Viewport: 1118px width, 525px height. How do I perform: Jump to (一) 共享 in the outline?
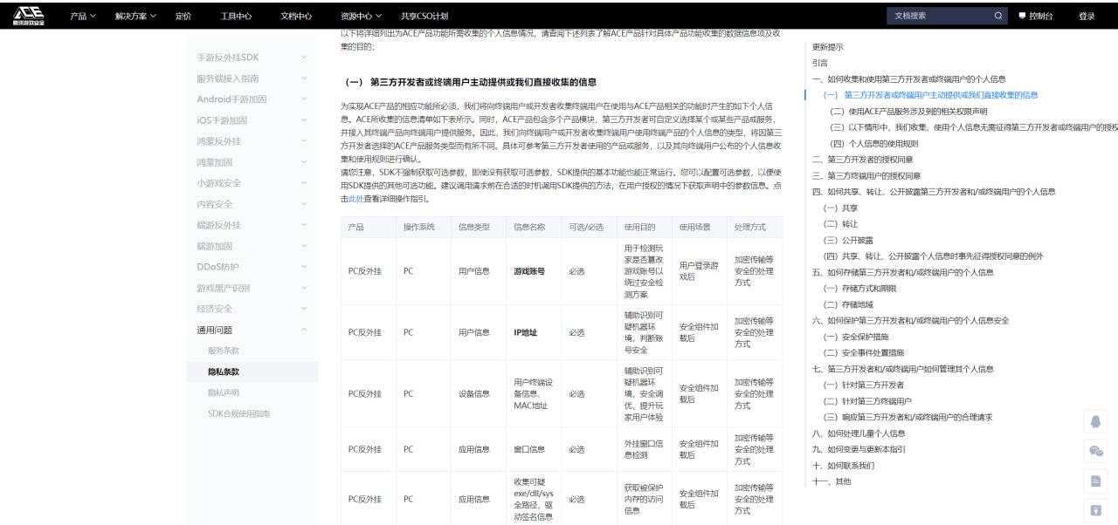(840, 208)
